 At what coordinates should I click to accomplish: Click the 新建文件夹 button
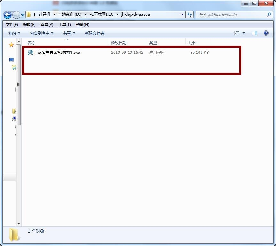click(95, 33)
